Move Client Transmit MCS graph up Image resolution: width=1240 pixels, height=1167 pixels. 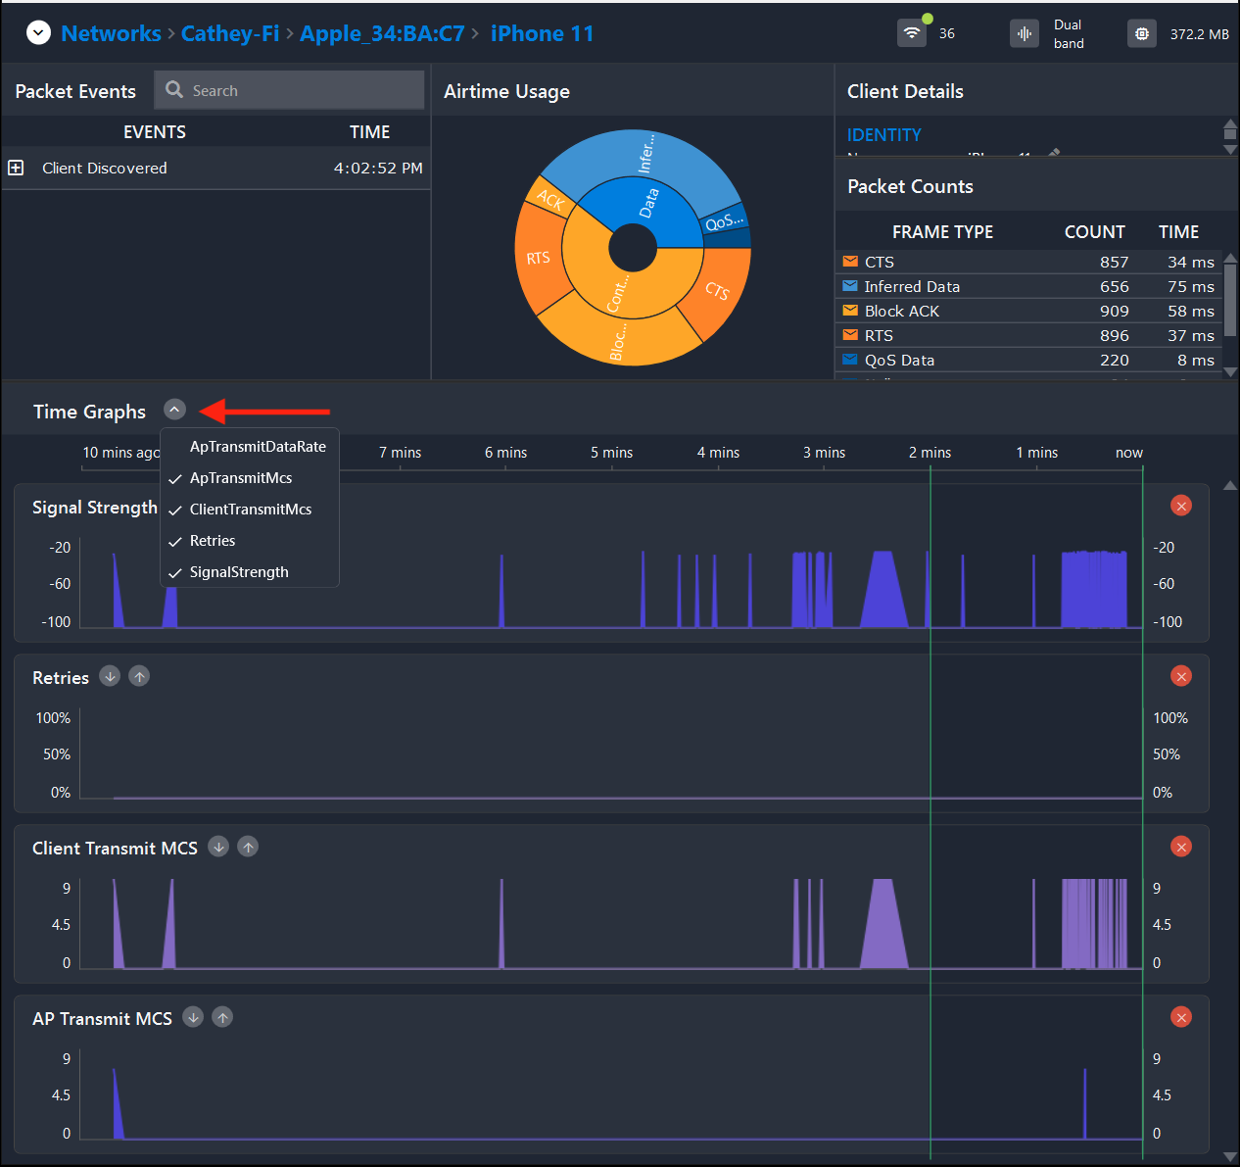click(248, 847)
